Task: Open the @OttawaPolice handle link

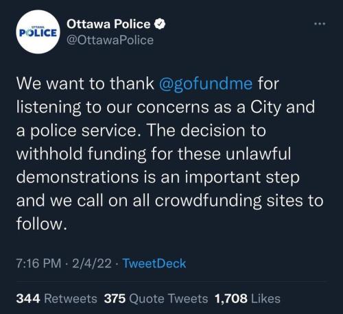Action: click(110, 40)
